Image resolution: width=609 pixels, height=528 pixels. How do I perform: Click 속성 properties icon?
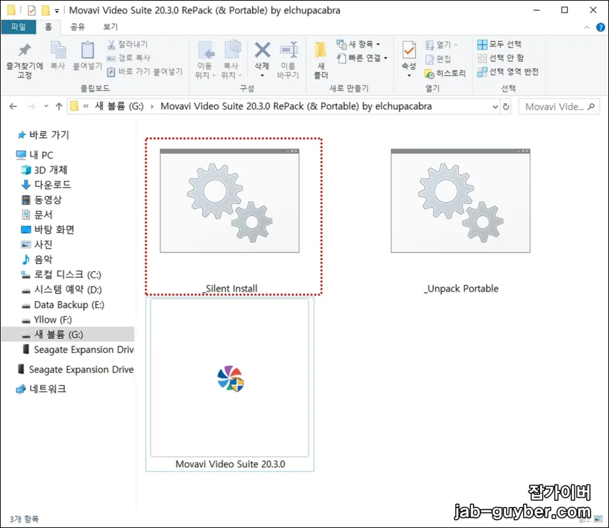[409, 51]
